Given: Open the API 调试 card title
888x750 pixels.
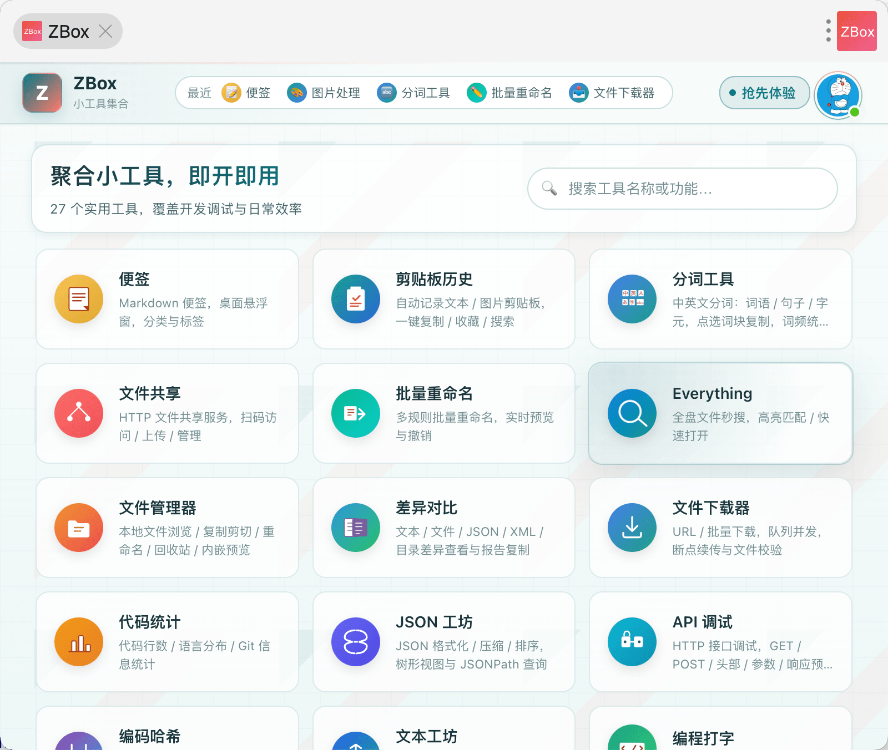Looking at the screenshot, I should click(x=703, y=622).
